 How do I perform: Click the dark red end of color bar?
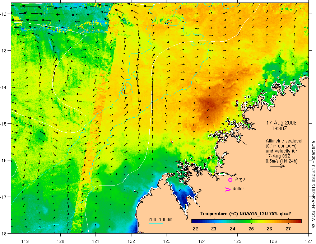[x=299, y=221]
